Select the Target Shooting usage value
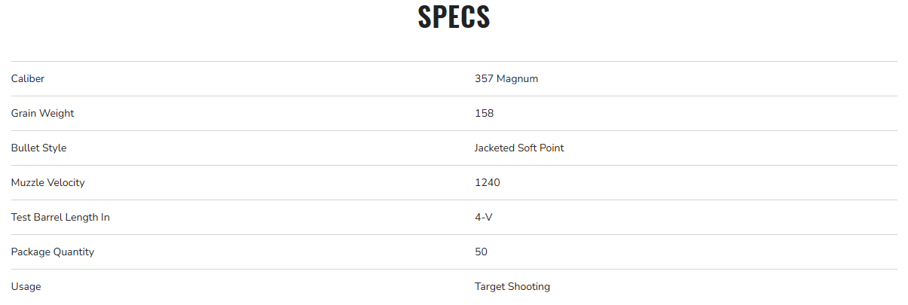908x305 pixels. point(512,286)
